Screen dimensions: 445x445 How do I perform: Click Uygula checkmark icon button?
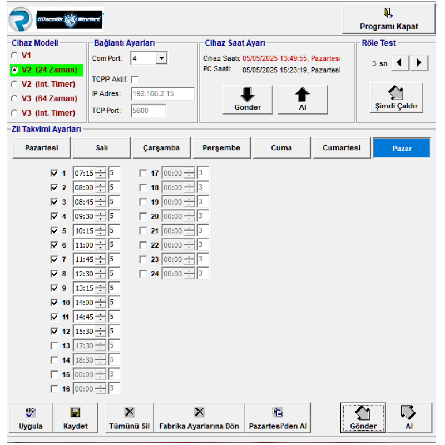[30, 418]
